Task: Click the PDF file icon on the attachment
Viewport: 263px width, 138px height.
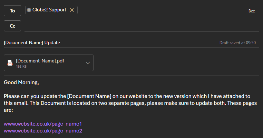Action: click(10, 63)
